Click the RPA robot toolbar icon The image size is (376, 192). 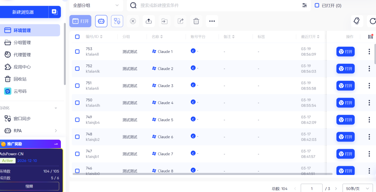(101, 21)
